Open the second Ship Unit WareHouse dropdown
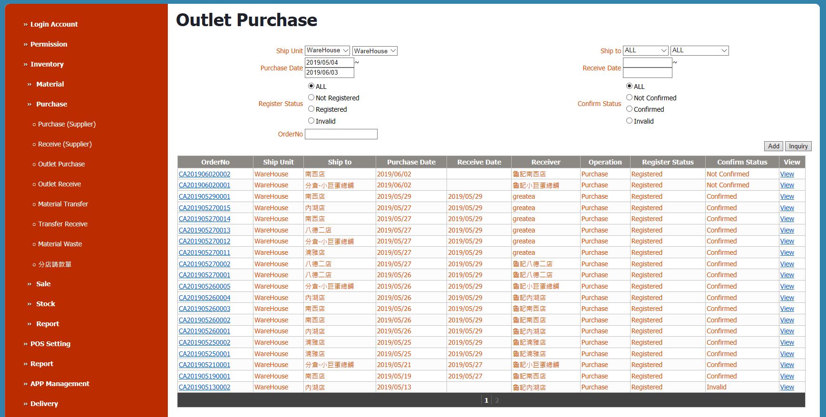The image size is (826, 417). tap(375, 51)
